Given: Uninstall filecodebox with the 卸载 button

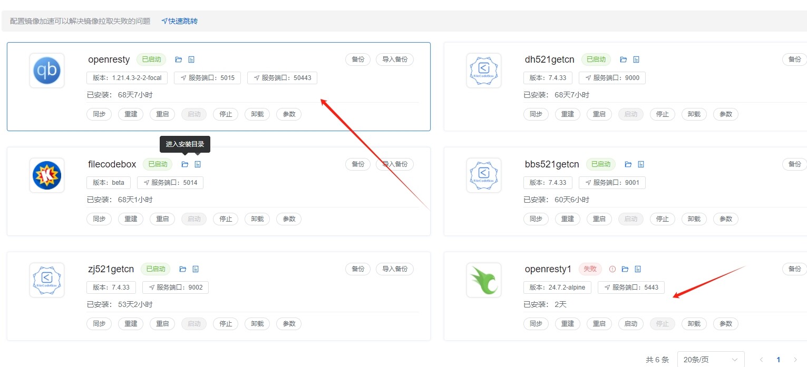Looking at the screenshot, I should click(x=257, y=219).
